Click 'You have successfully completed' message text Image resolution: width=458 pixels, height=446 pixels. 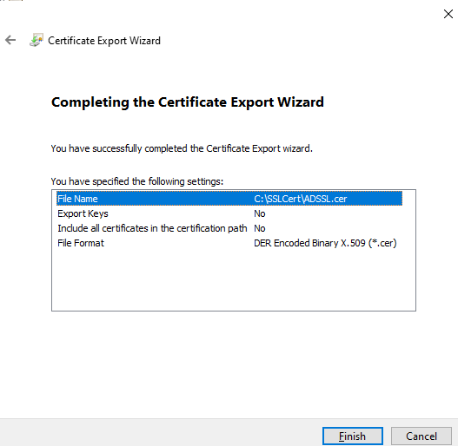coord(182,148)
